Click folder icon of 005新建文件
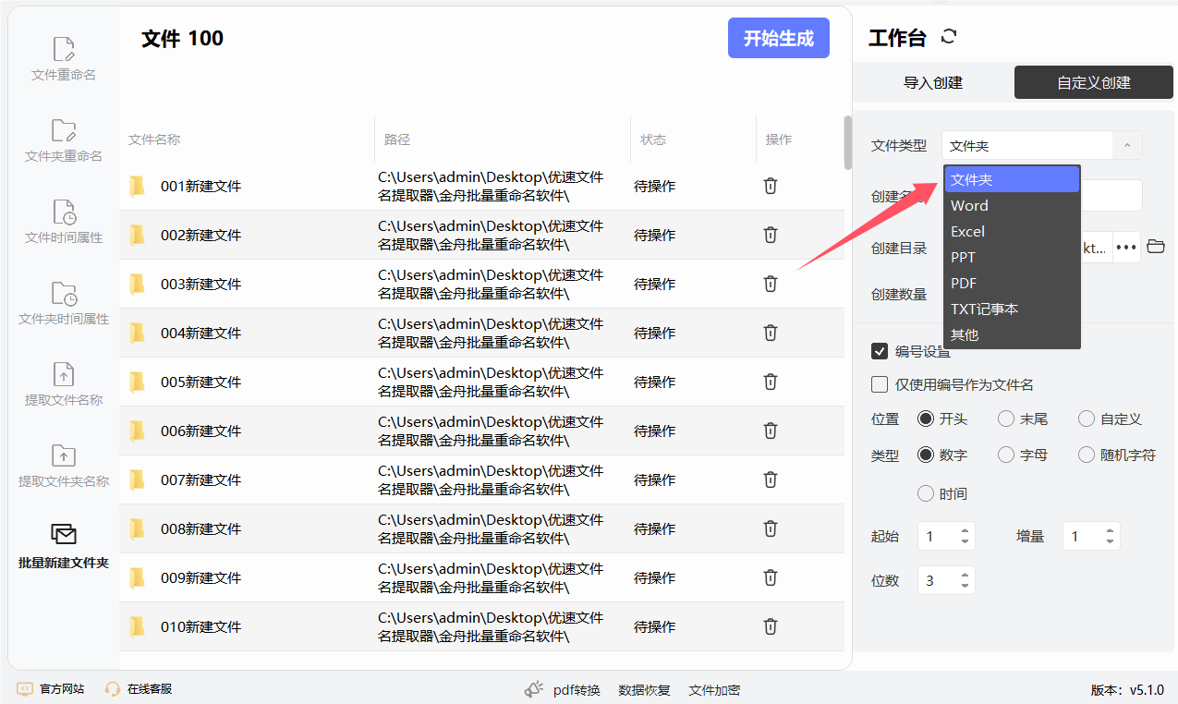The width and height of the screenshot is (1178, 704). click(137, 382)
